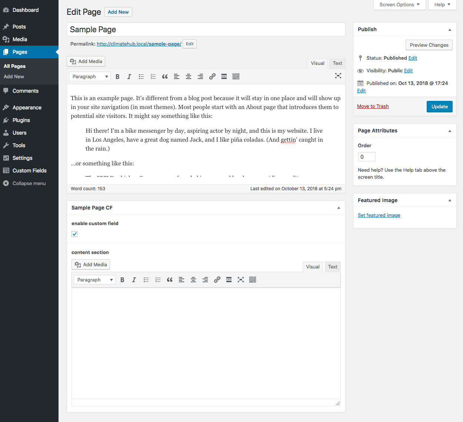
Task: Open Plugins in sidebar menu
Action: click(x=29, y=120)
